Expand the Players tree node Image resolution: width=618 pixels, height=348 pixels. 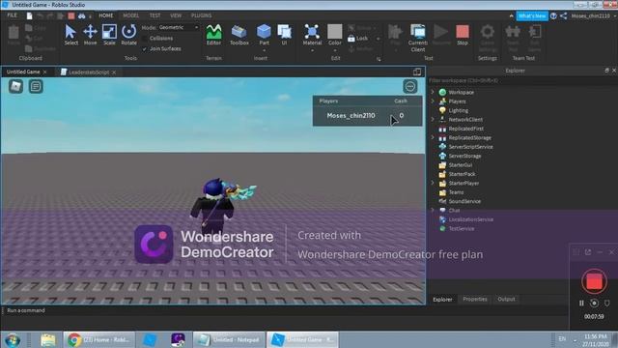click(x=433, y=101)
